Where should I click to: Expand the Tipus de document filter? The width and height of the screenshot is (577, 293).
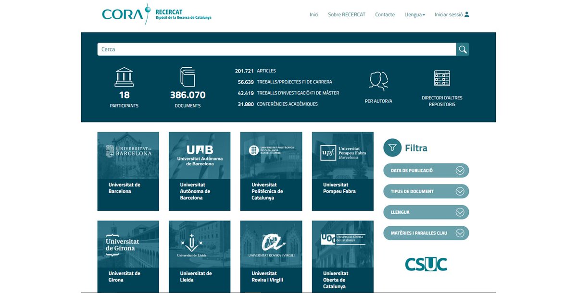(x=426, y=191)
